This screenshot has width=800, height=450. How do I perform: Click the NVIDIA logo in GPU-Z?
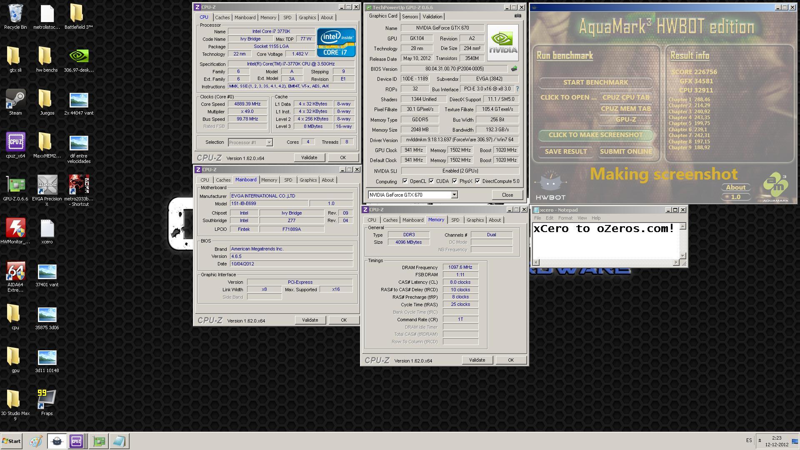pyautogui.click(x=503, y=42)
